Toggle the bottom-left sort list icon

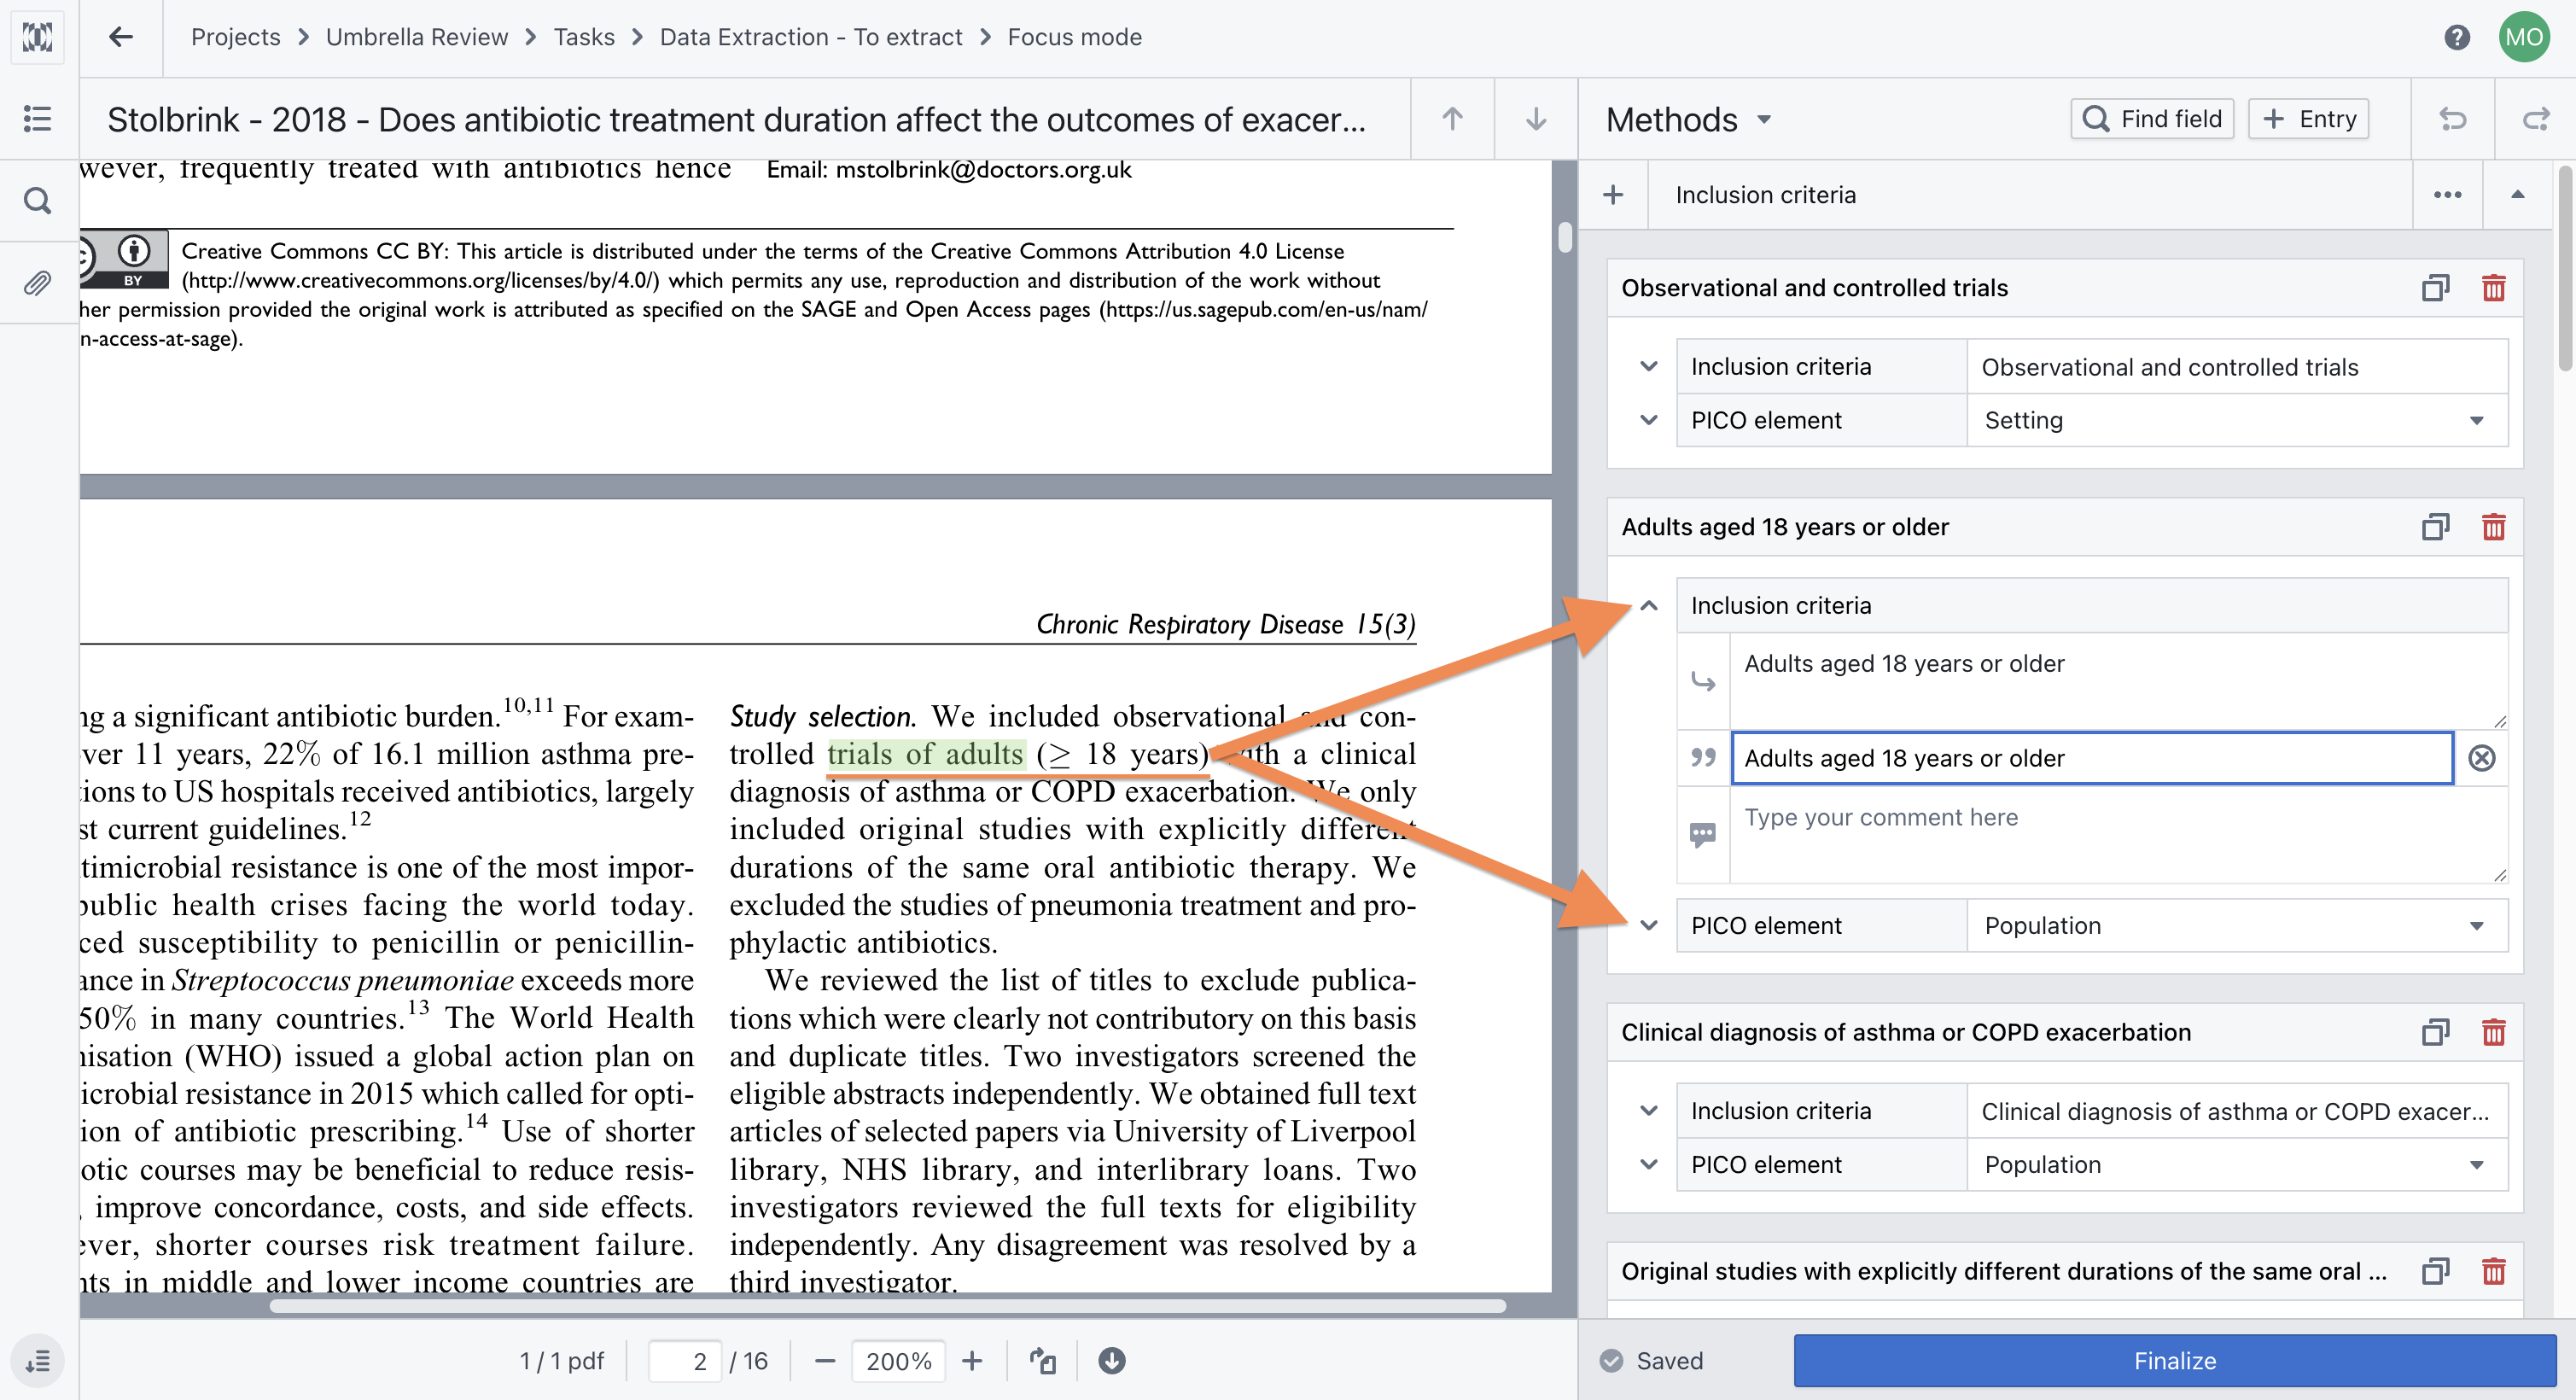[38, 1360]
